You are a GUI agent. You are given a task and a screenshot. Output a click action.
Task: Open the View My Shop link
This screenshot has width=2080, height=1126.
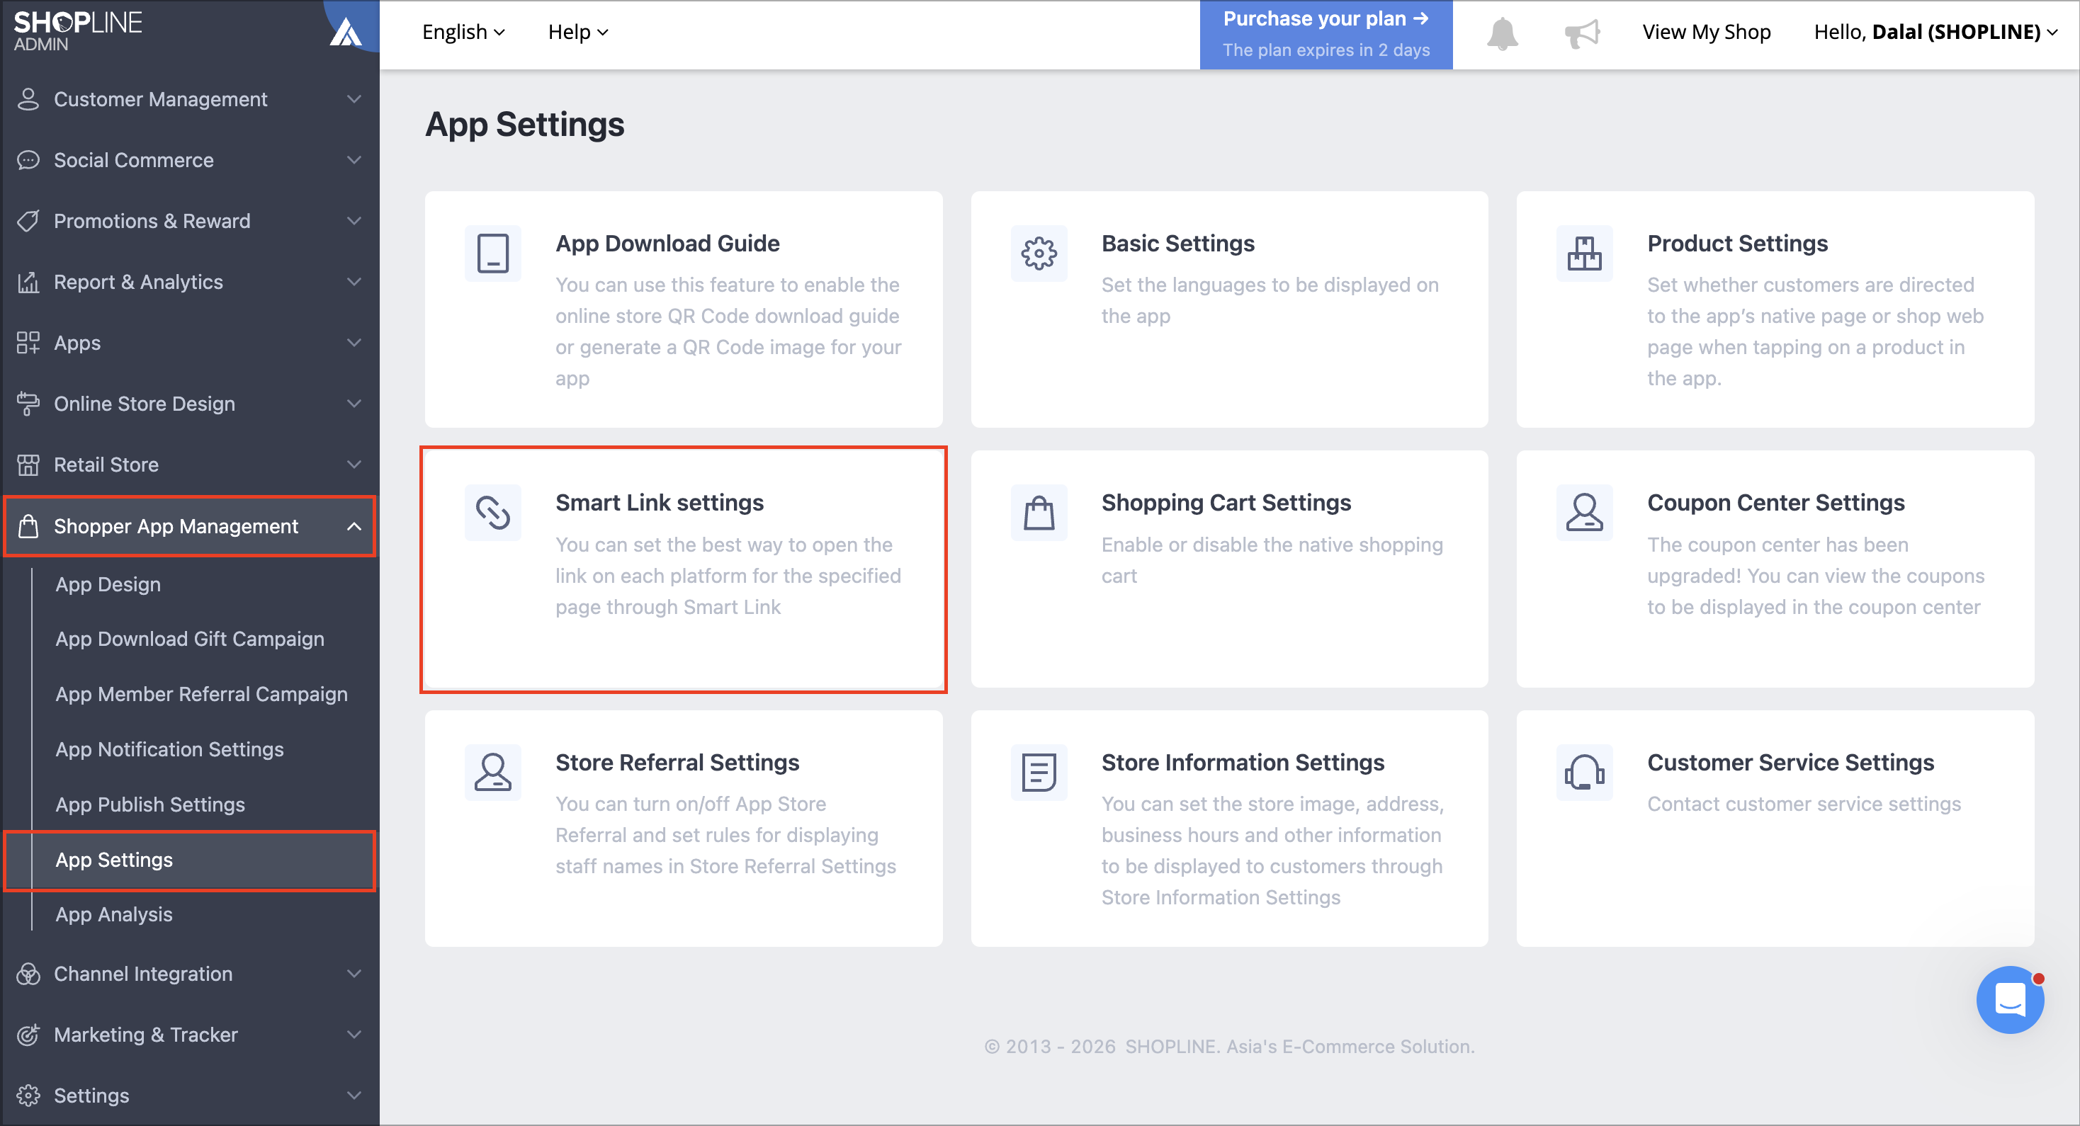(1706, 33)
